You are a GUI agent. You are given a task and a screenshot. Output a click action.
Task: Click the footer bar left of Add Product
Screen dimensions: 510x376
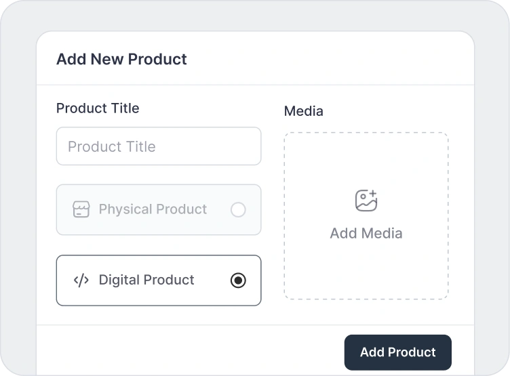(x=190, y=352)
